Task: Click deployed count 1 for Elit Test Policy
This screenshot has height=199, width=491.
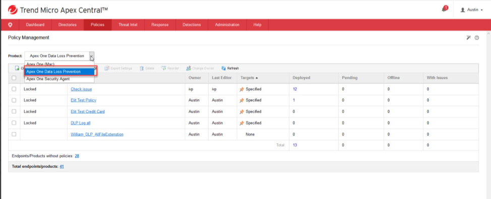Action: point(294,100)
